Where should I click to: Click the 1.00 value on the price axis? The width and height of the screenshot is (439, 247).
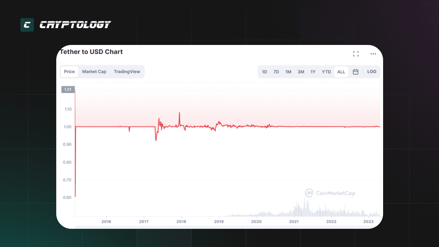(x=67, y=127)
